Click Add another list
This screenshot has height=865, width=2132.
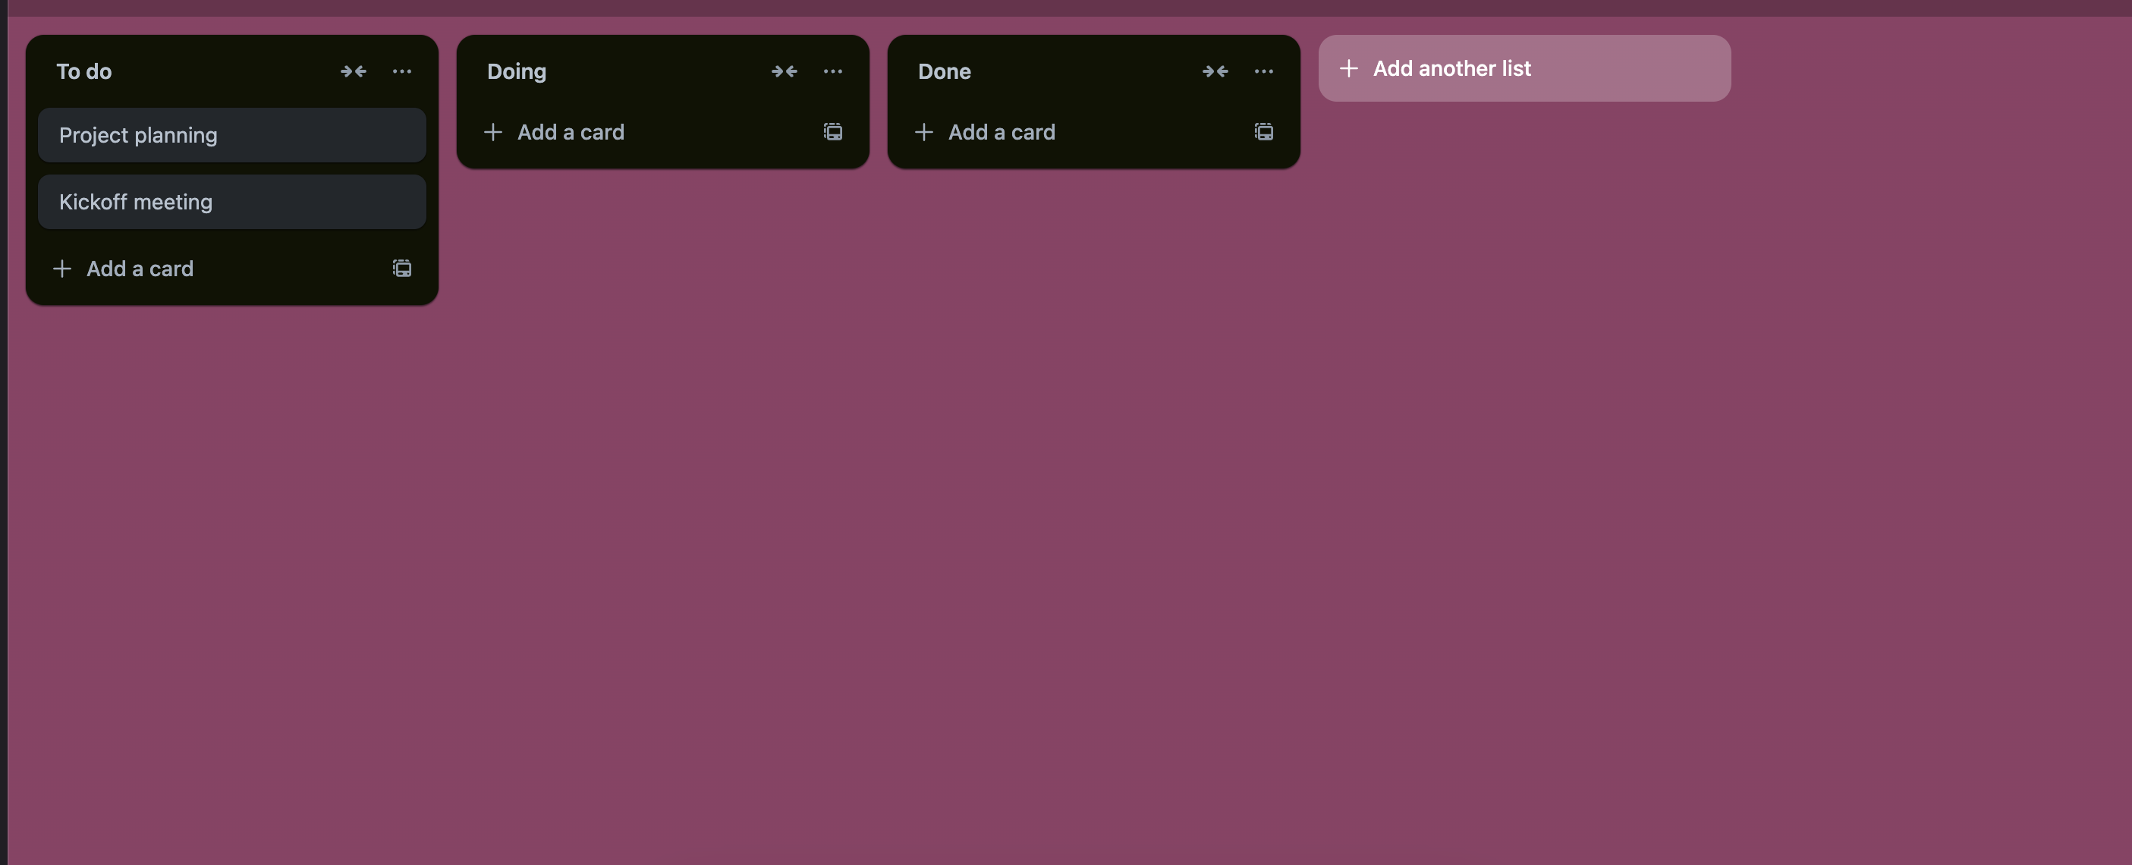pyautogui.click(x=1524, y=68)
